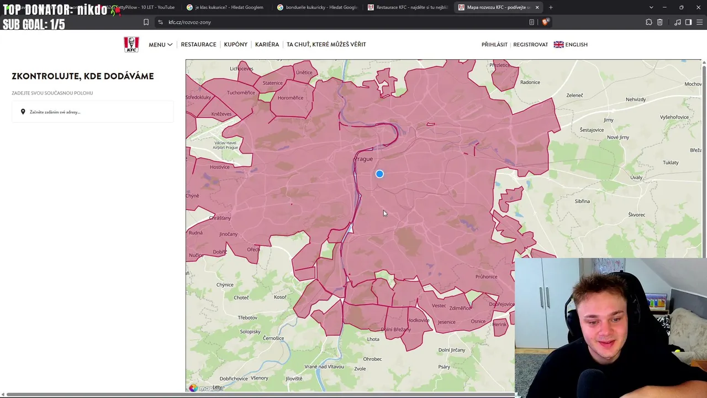Screen dimensions: 707x398
Task: Click the KFC logo
Action: click(131, 44)
